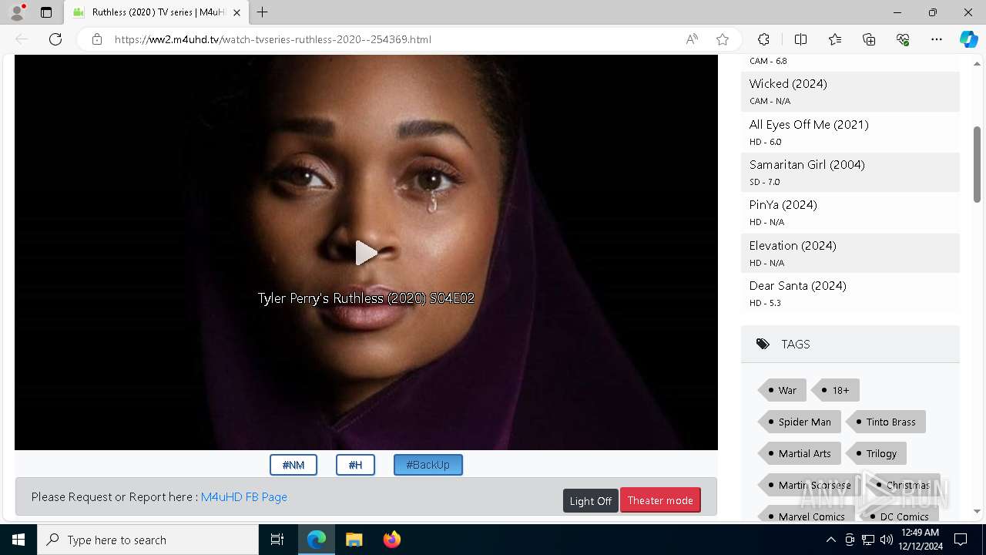986x555 pixels.
Task: Show hidden system tray icons
Action: pyautogui.click(x=830, y=540)
